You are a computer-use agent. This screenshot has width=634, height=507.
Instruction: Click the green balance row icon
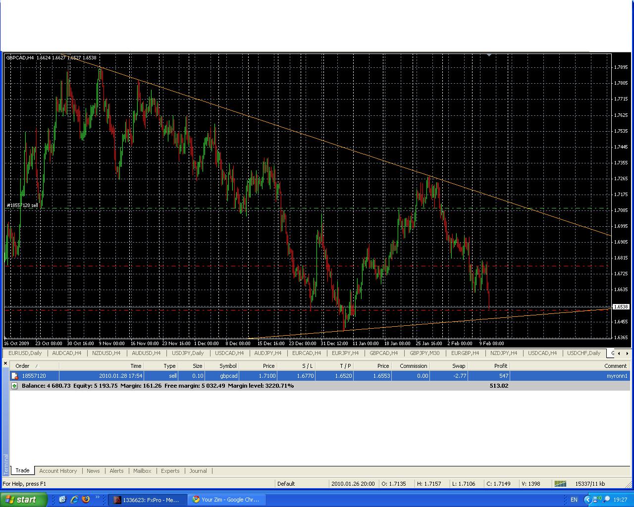[14, 386]
